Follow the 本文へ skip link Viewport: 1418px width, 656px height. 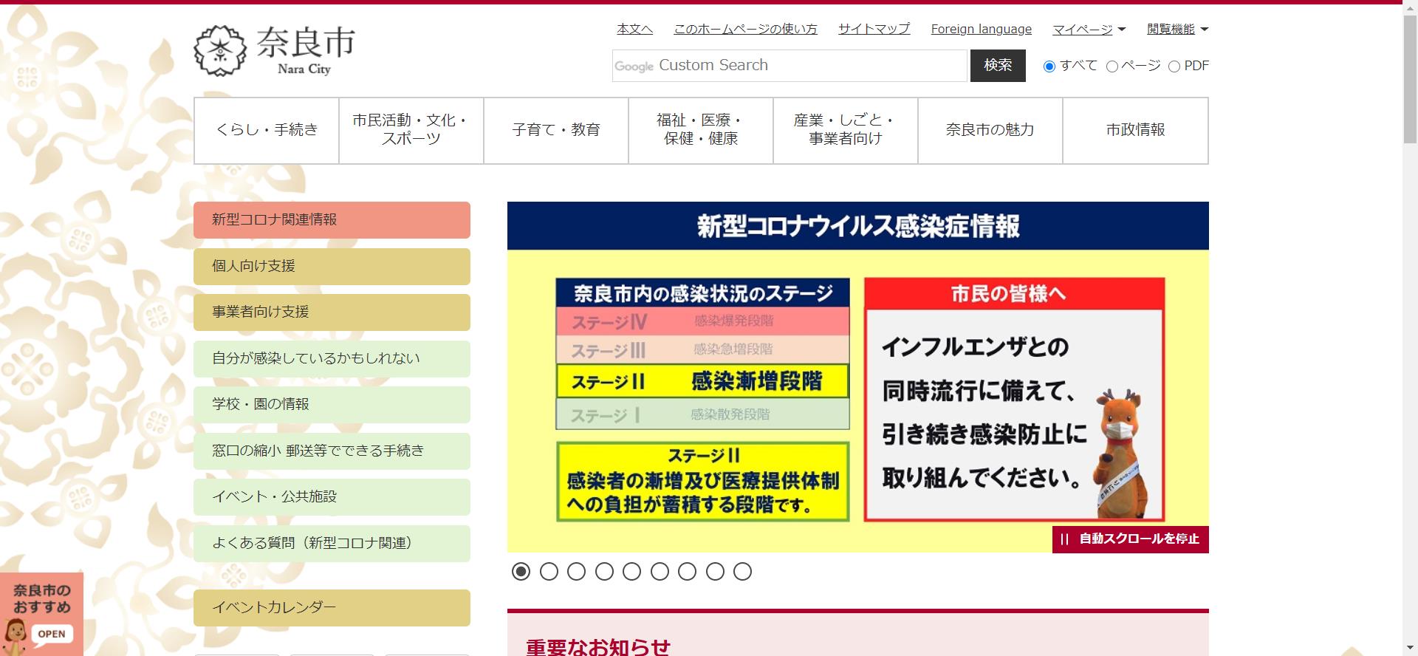tap(635, 29)
